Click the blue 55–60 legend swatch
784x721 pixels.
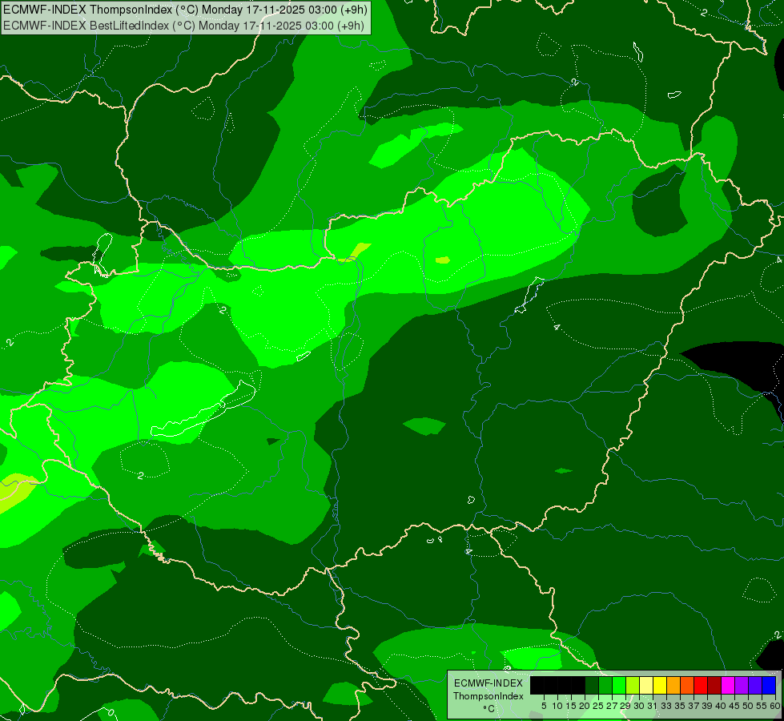[x=769, y=685]
